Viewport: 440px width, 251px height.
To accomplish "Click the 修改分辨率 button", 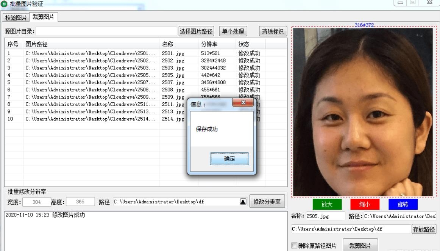I will click(x=267, y=202).
